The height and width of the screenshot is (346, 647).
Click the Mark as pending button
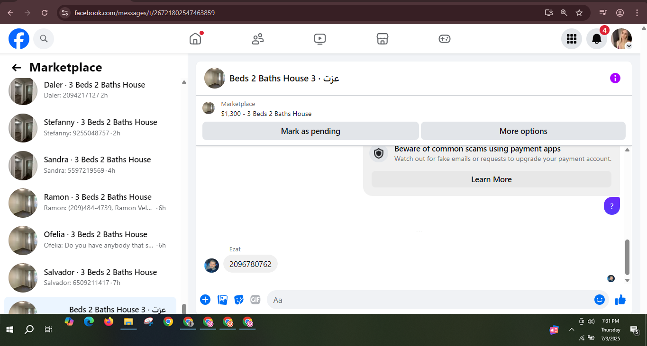(x=310, y=131)
